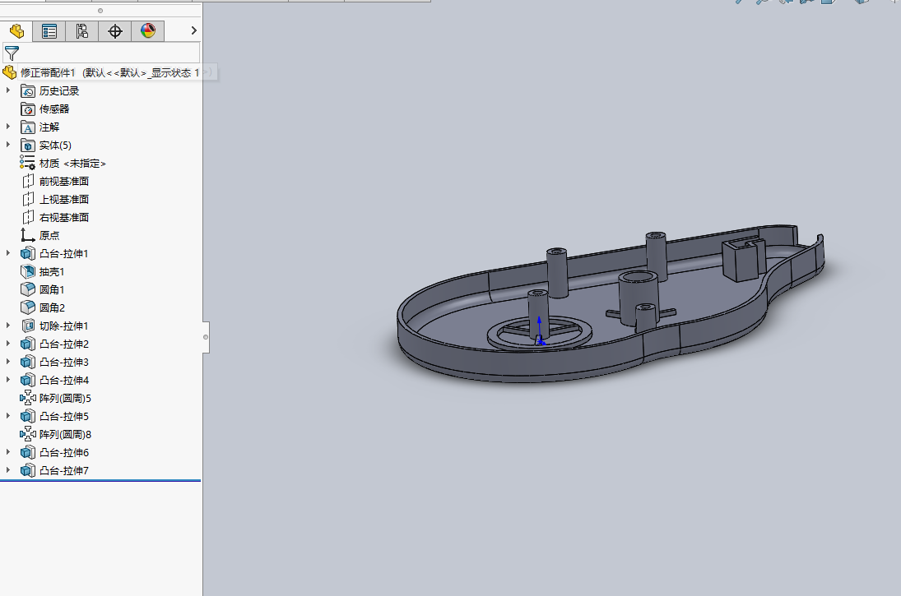
Task: Click the 阵列(圆周)5 circular pattern icon
Action: pyautogui.click(x=28, y=398)
